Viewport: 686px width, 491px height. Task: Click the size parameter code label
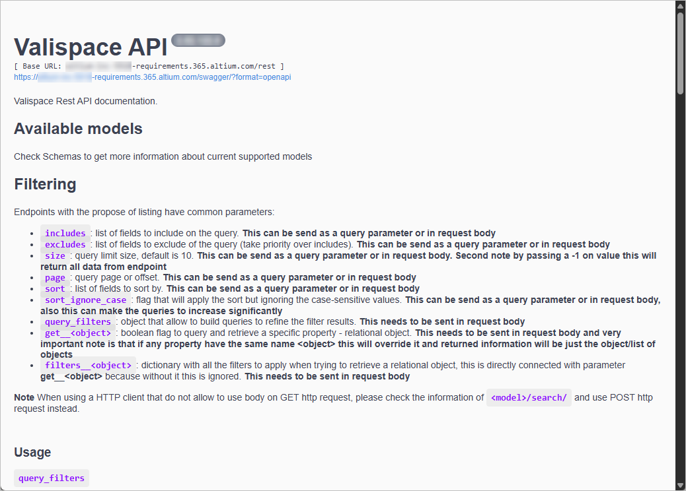[x=55, y=256]
